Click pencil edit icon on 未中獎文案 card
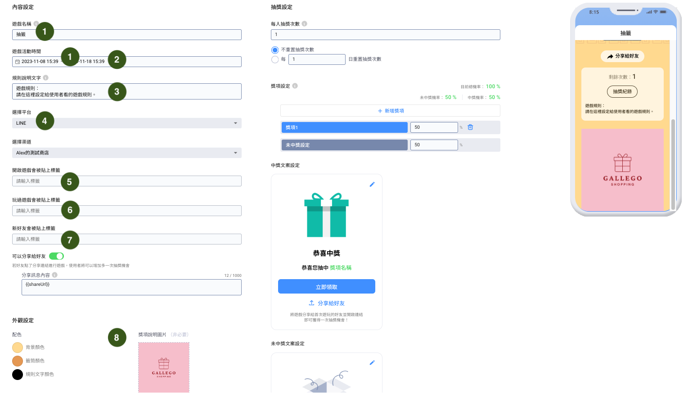Image resolution: width=688 pixels, height=398 pixels. (x=372, y=362)
